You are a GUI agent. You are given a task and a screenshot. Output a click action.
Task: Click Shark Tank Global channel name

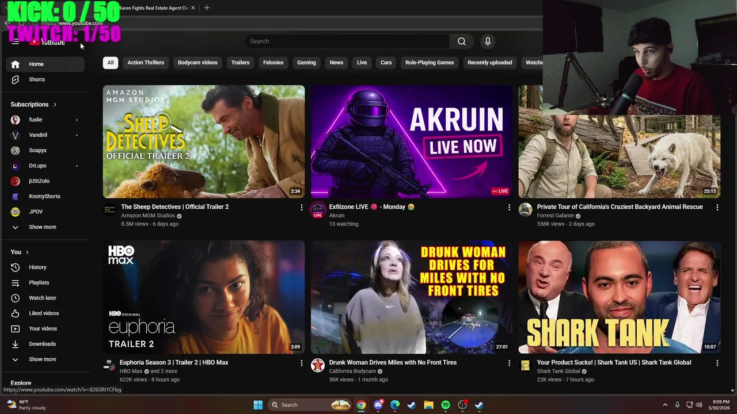pyautogui.click(x=559, y=371)
